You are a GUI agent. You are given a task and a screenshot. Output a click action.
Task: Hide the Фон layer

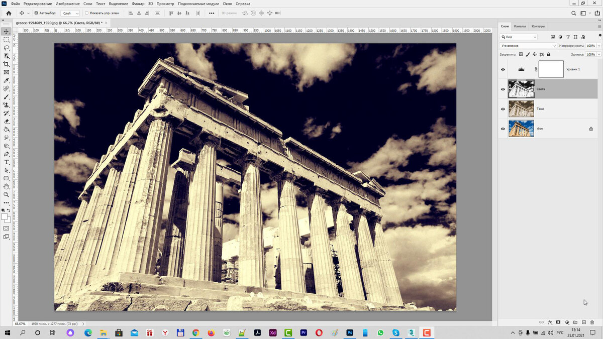pos(503,129)
